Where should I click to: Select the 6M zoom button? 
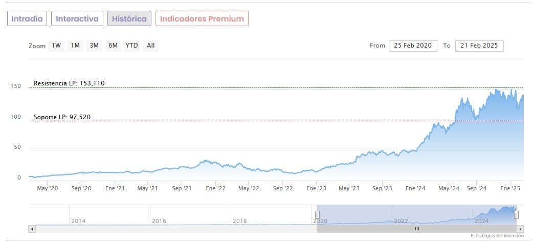113,46
